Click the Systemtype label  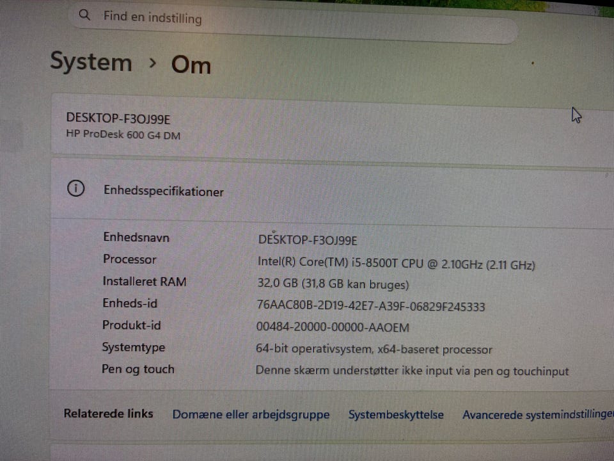[134, 347]
